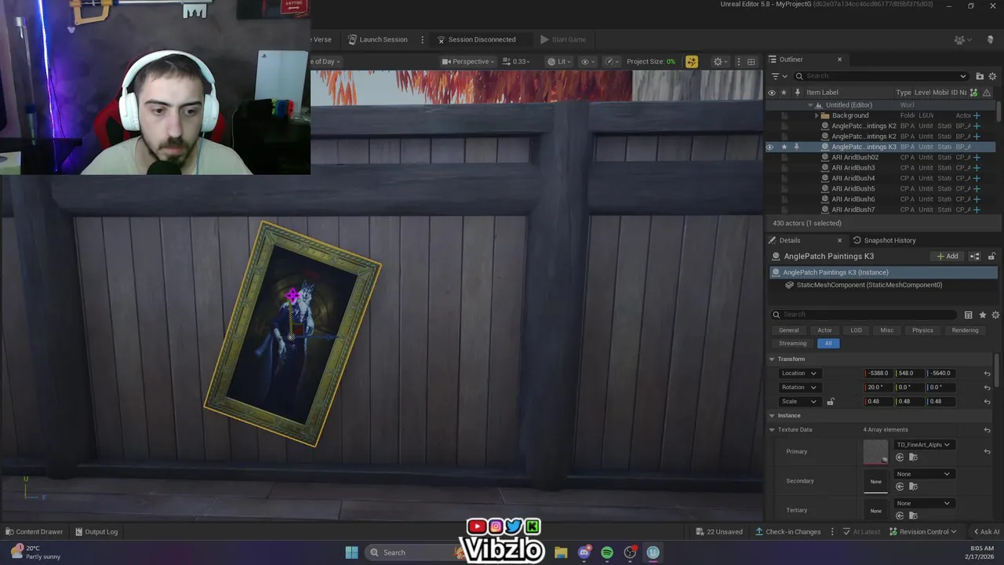The width and height of the screenshot is (1004, 565).
Task: Expand the Background folder in Outliner
Action: [817, 115]
